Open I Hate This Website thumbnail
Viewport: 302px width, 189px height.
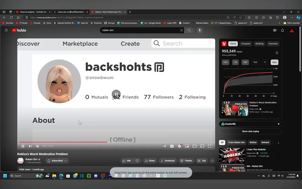[232, 155]
